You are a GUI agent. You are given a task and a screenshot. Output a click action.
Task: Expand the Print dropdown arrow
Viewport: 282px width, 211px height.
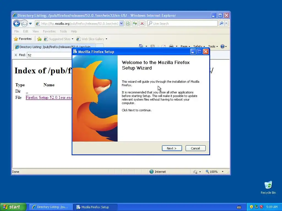[x=177, y=46]
